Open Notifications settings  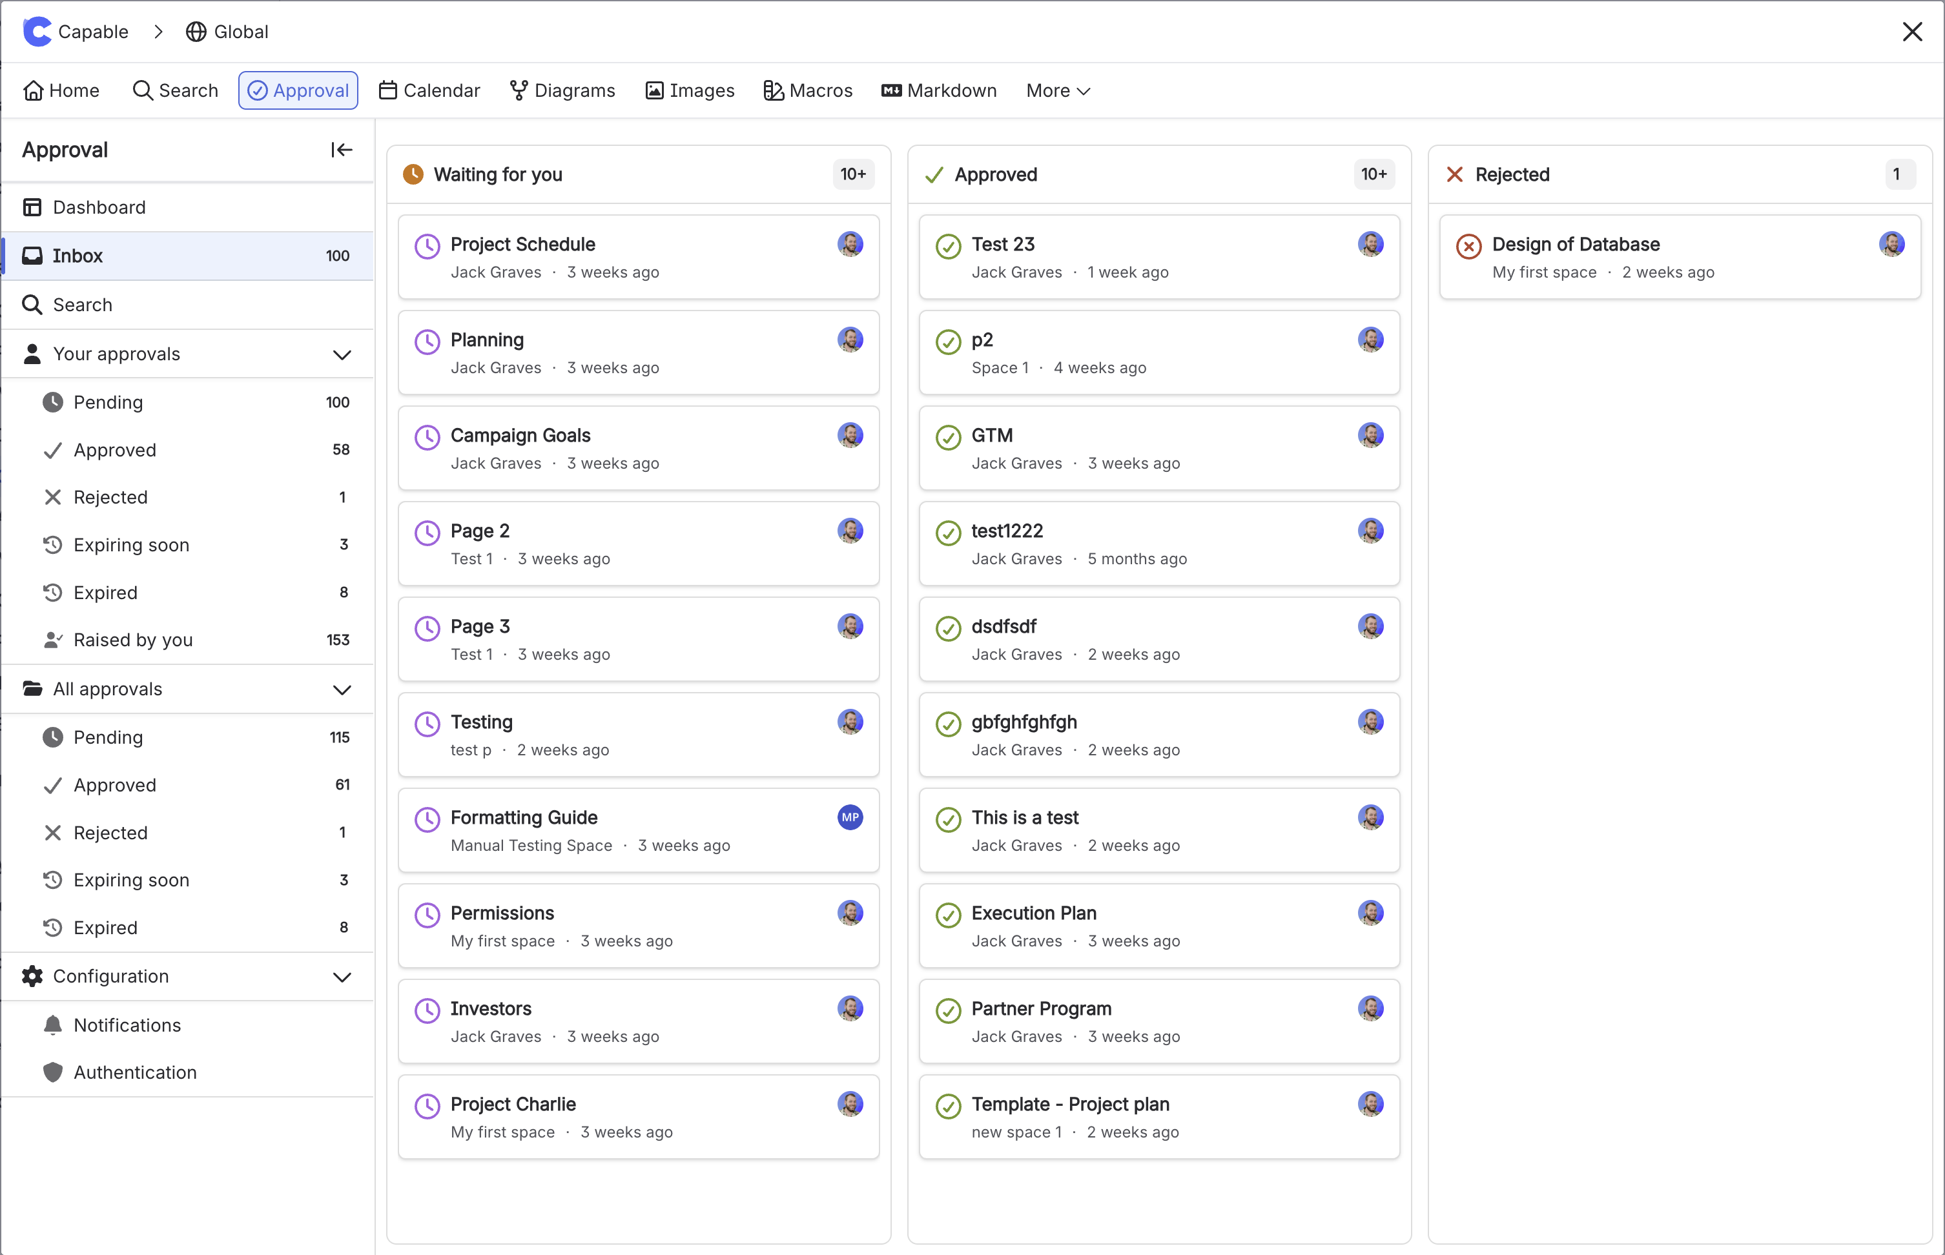(x=127, y=1025)
